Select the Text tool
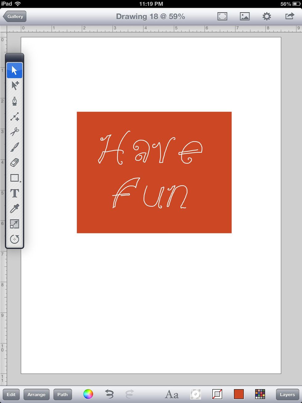 (x=14, y=193)
